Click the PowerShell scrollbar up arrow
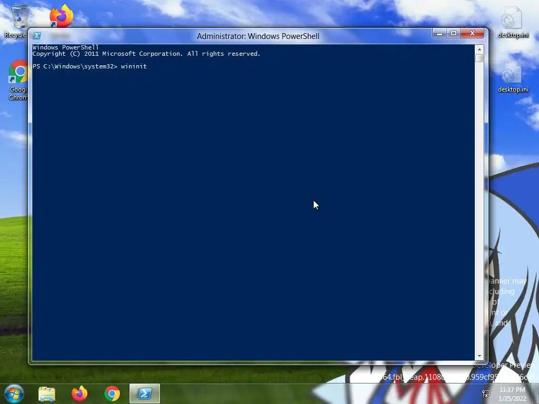The image size is (539, 404). tap(480, 49)
